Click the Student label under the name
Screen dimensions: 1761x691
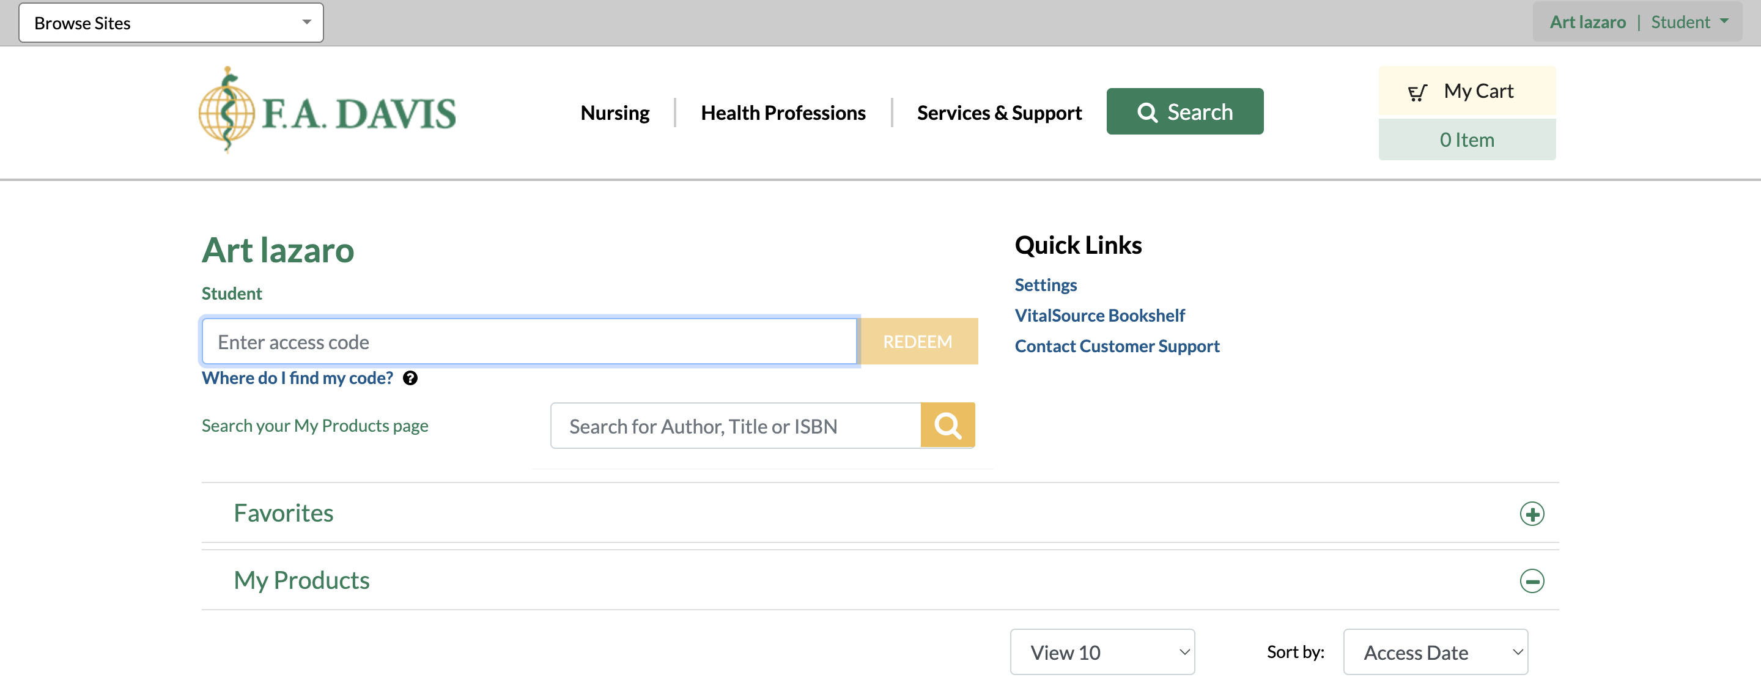tap(232, 293)
